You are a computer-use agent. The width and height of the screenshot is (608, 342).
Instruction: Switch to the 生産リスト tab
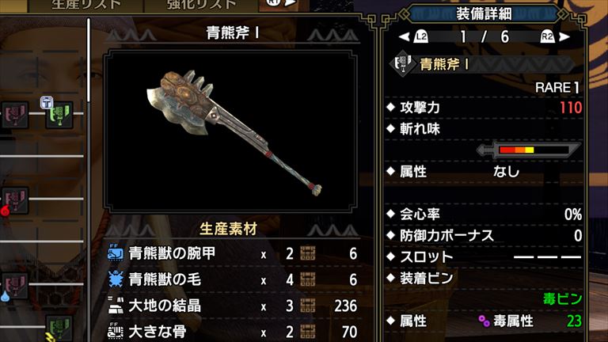(86, 5)
